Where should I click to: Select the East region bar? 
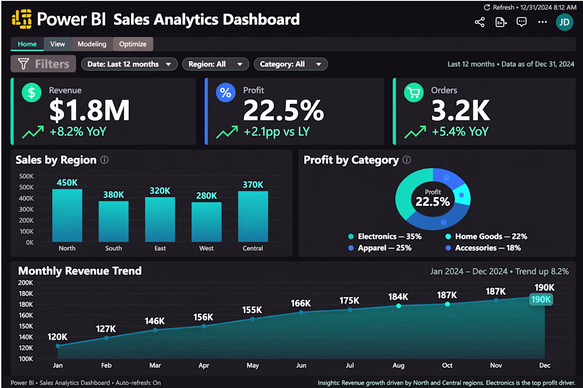(x=160, y=220)
